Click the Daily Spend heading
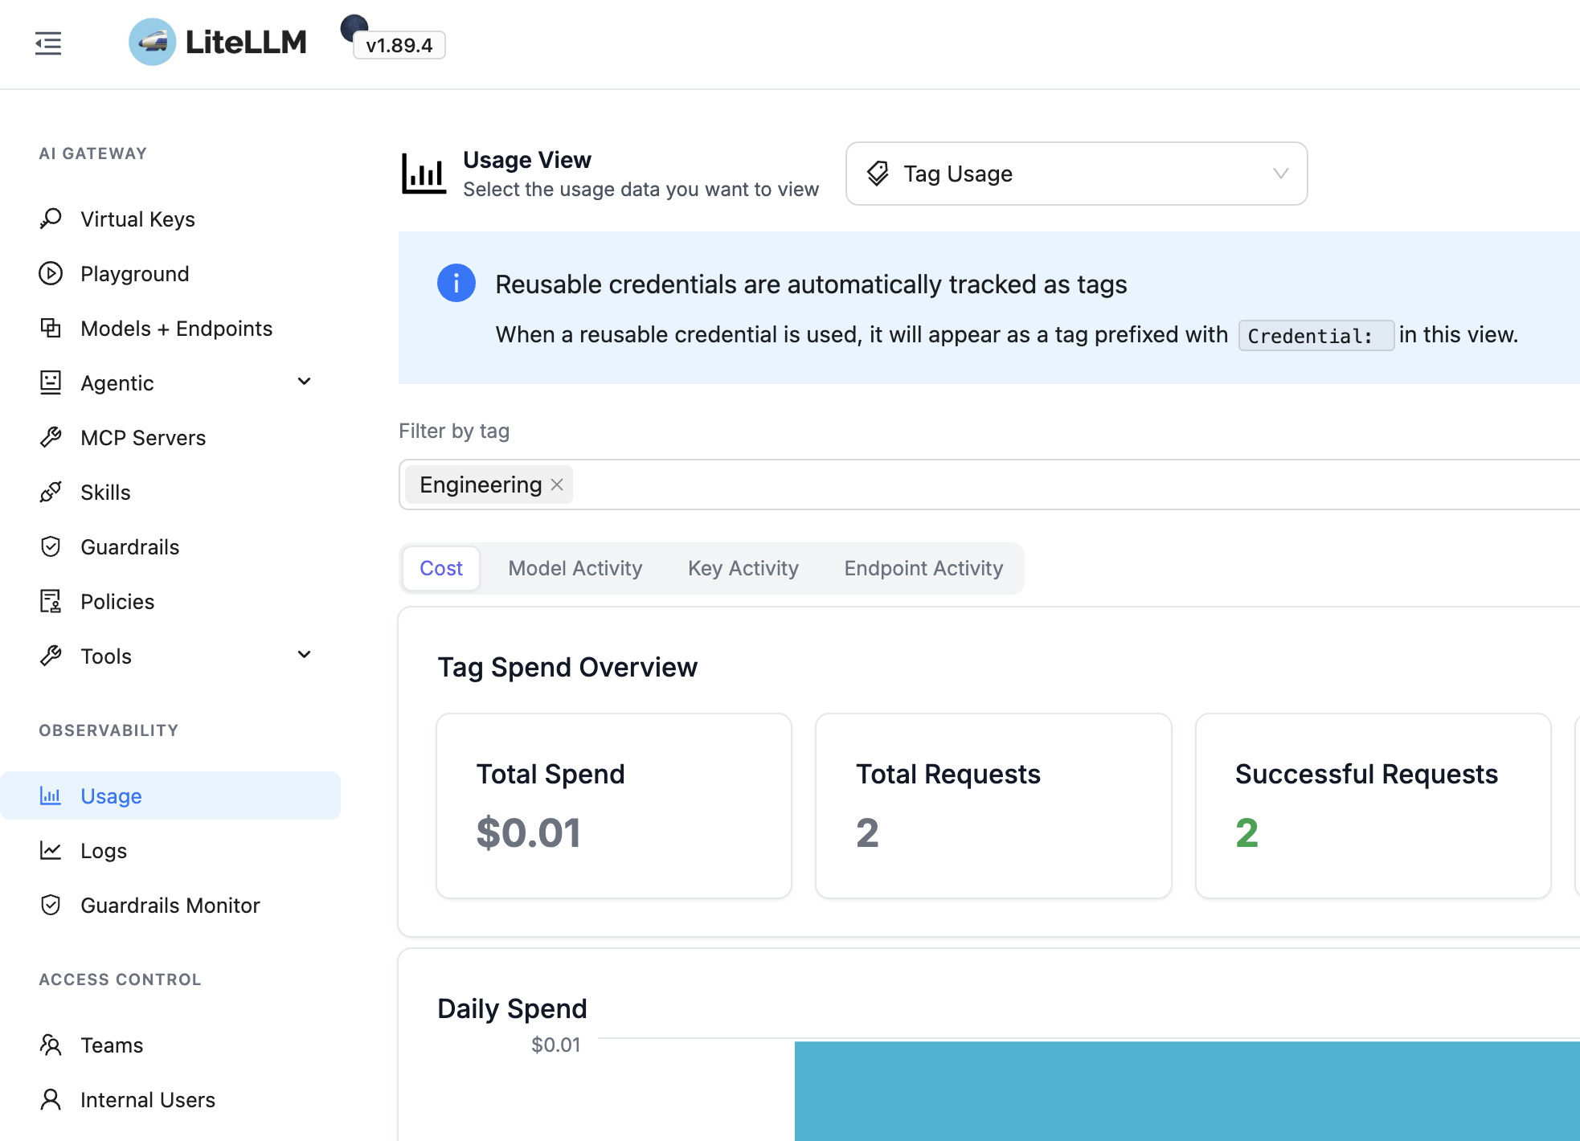Image resolution: width=1580 pixels, height=1141 pixels. pos(512,1008)
